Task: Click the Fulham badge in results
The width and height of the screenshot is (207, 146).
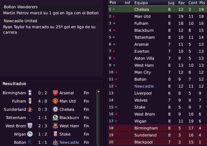Action: pyautogui.click(x=30, y=101)
